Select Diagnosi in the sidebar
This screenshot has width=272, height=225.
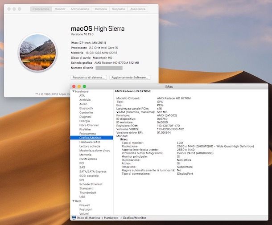(x=85, y=117)
